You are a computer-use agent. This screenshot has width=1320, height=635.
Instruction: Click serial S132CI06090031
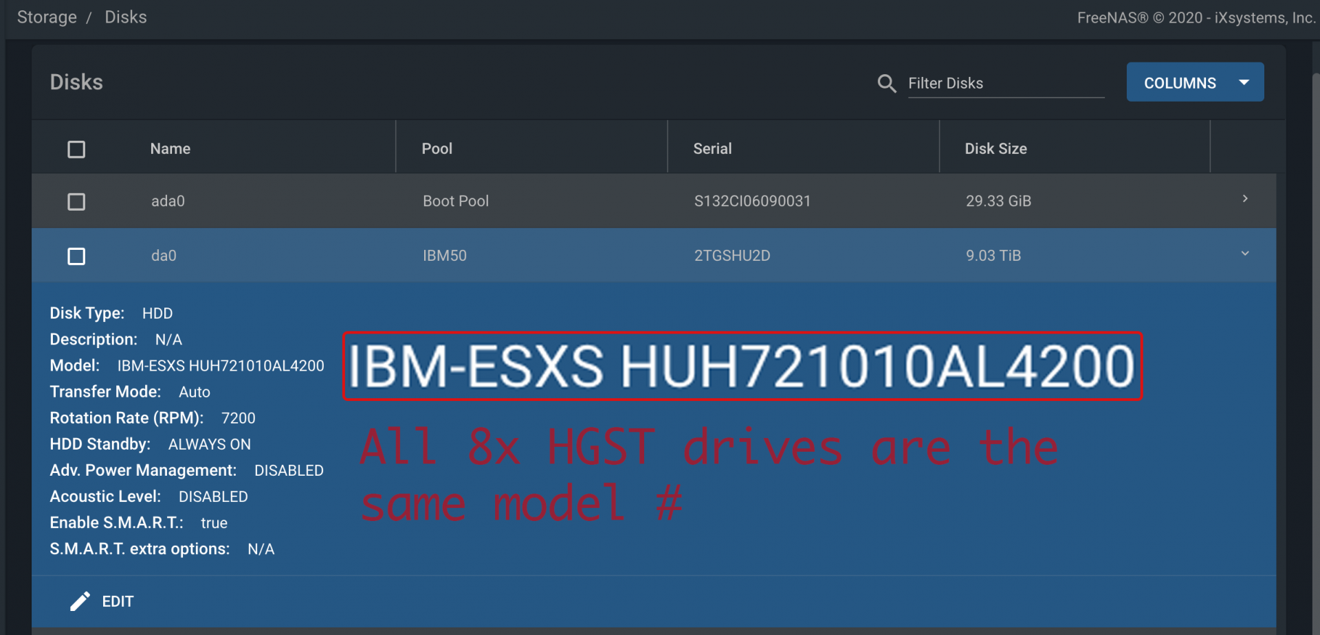click(752, 201)
